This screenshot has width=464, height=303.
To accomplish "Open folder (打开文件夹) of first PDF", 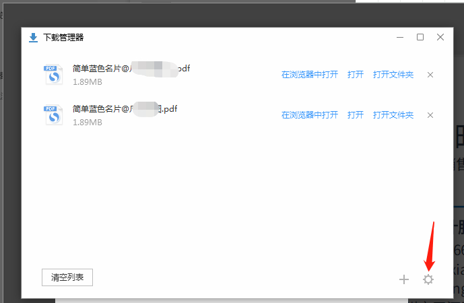I will tap(393, 75).
